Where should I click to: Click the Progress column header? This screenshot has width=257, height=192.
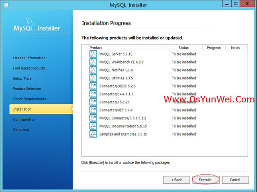tap(214, 48)
